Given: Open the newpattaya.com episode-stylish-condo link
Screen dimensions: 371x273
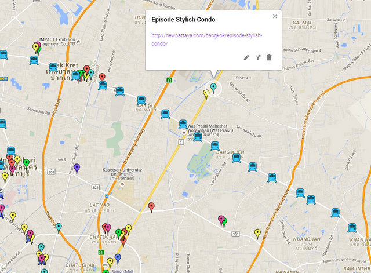Looking at the screenshot, I should (207, 39).
